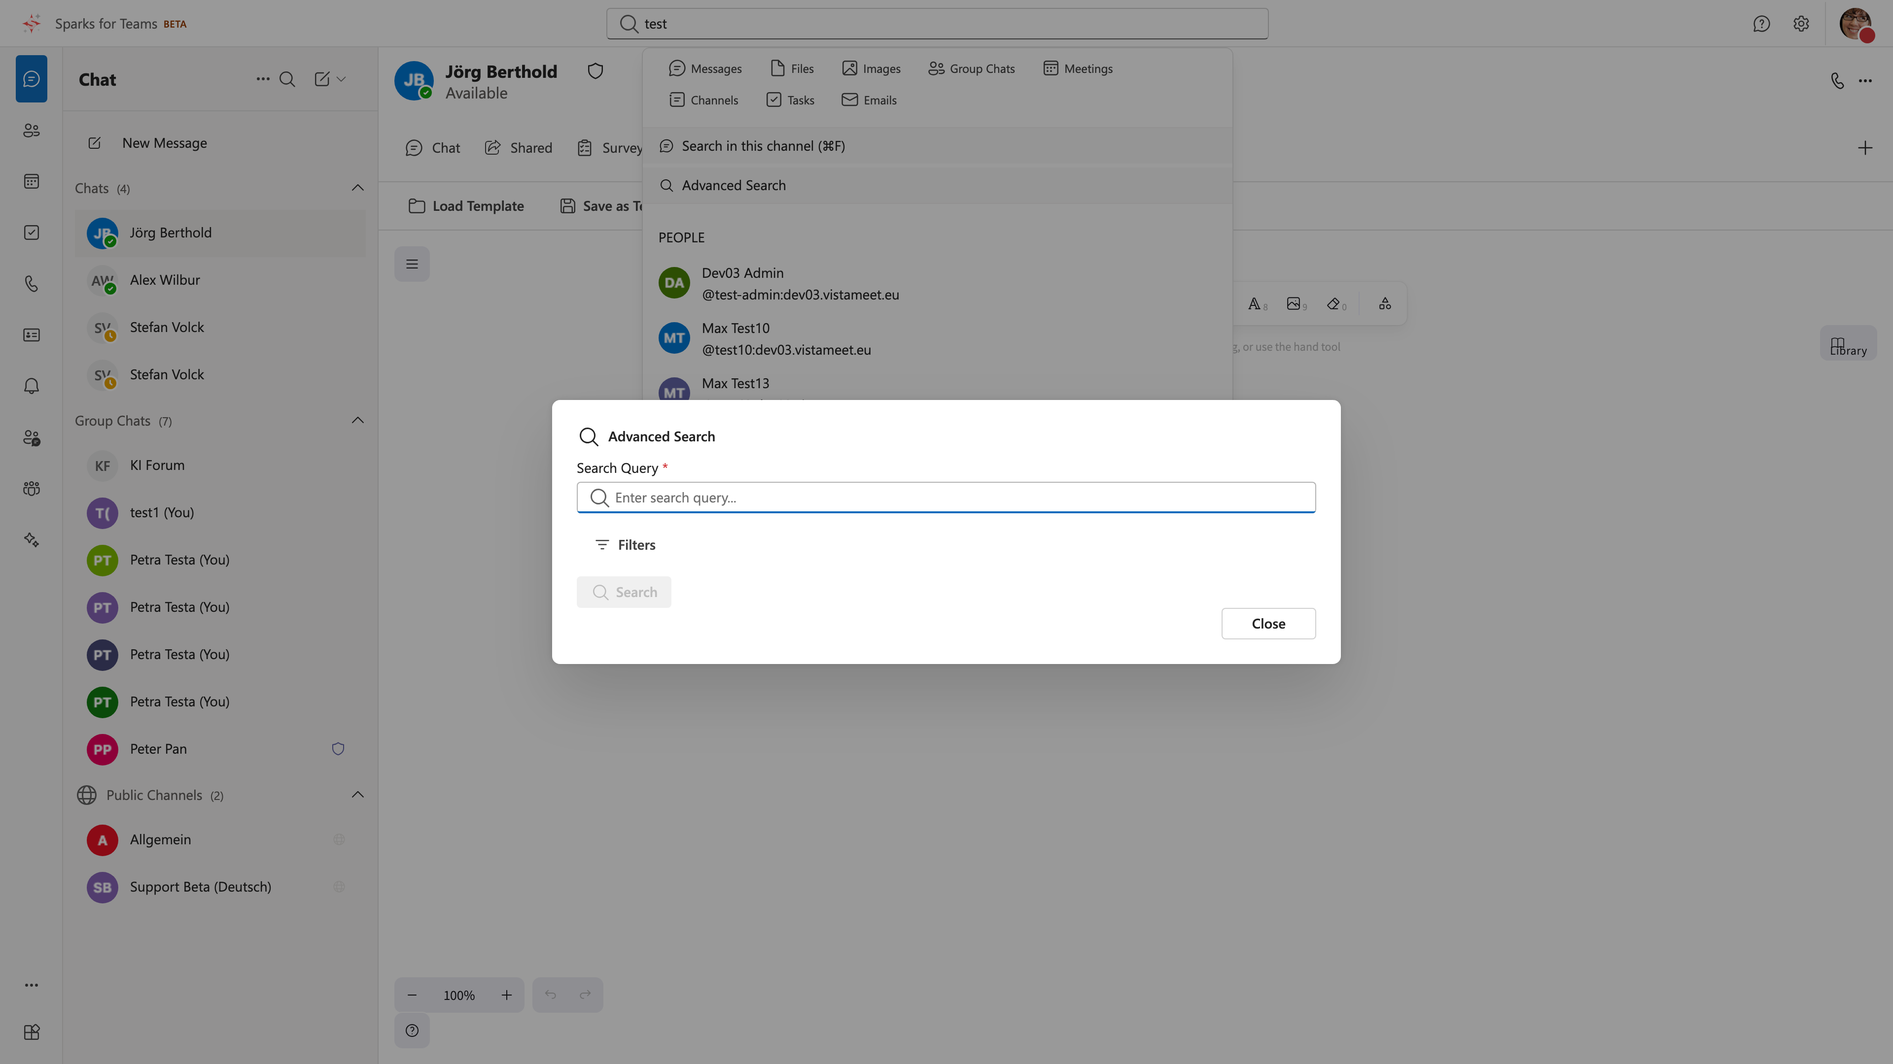This screenshot has height=1064, width=1893.
Task: Zoom in with the plus button
Action: point(506,995)
